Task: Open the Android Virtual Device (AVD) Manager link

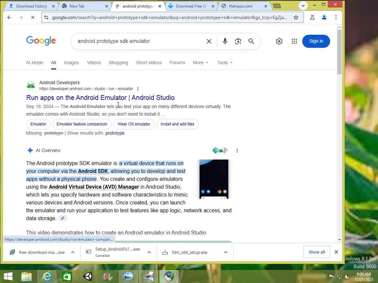Action: (94, 187)
